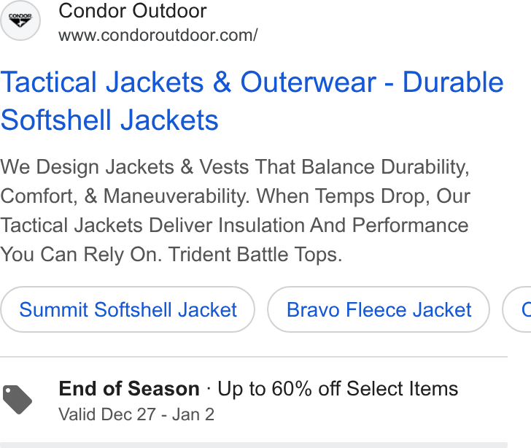Select the Bravo Fleece Jacket chip
Screen dimensions: 531x448
coord(379,309)
